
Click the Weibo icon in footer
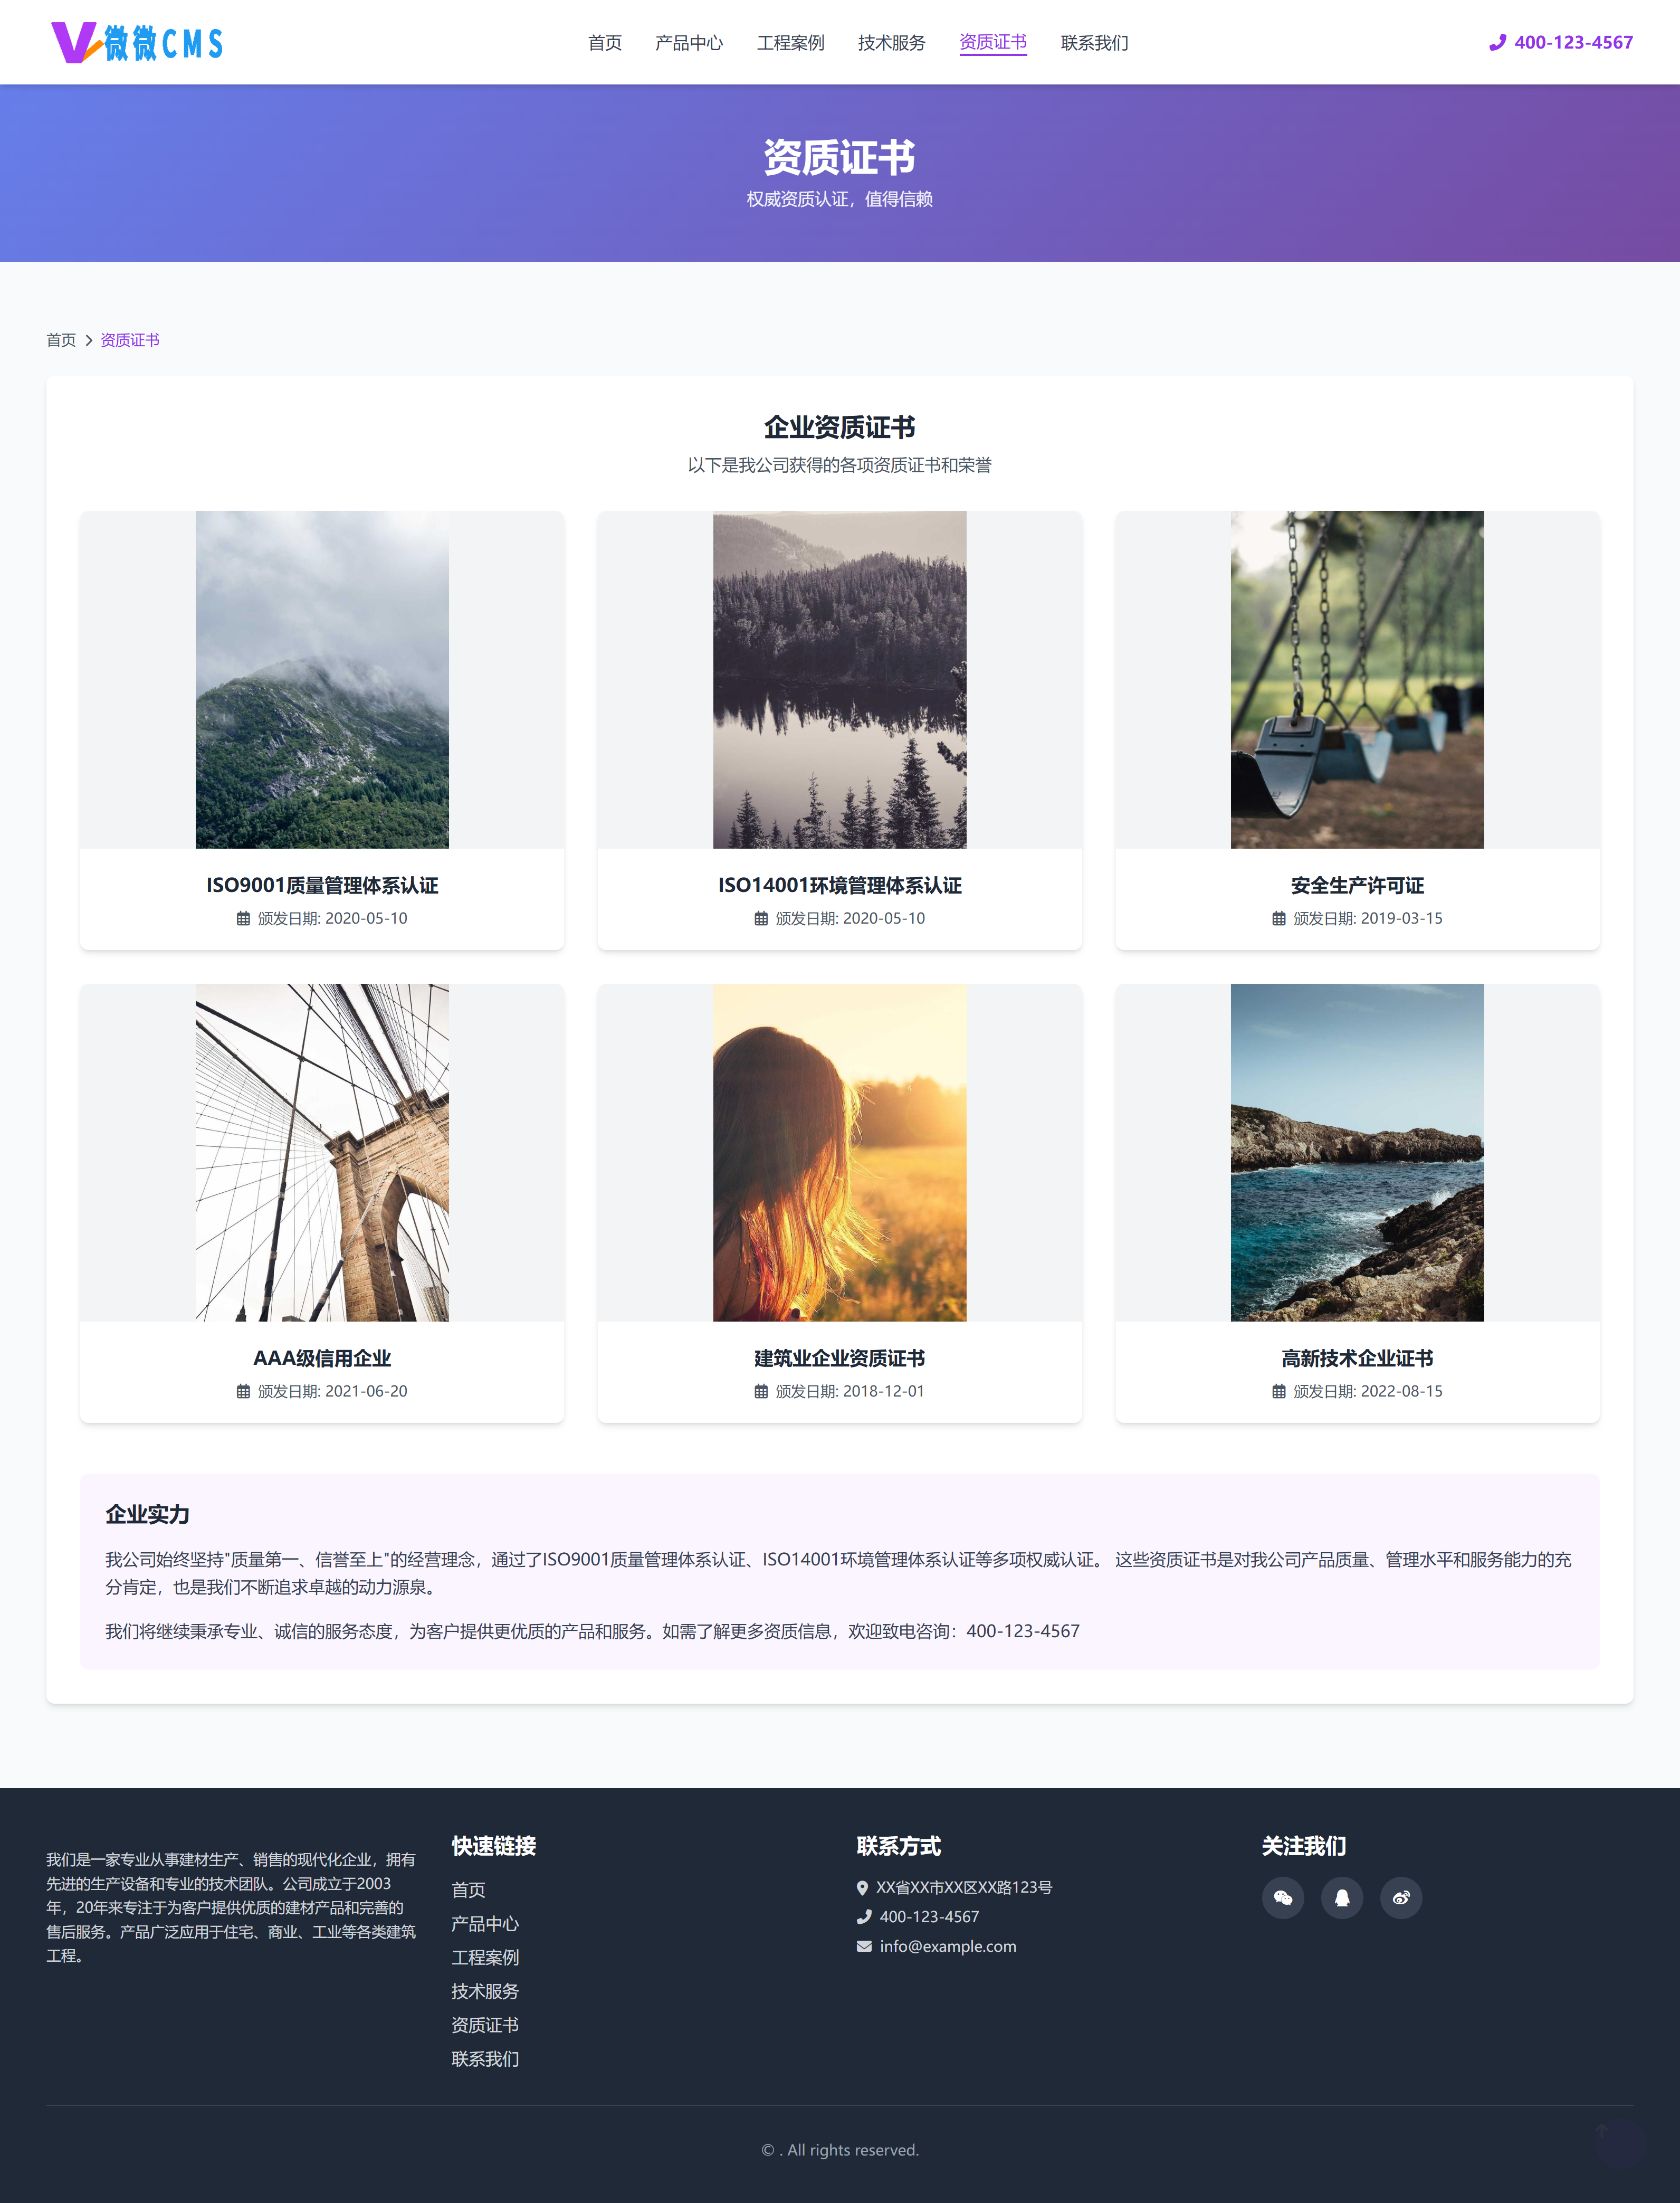1401,1897
